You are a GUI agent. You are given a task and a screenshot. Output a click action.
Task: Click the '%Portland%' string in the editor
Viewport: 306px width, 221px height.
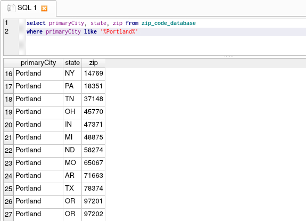(119, 31)
